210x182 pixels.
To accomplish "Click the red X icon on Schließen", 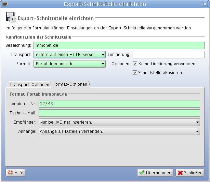I will [180, 173].
